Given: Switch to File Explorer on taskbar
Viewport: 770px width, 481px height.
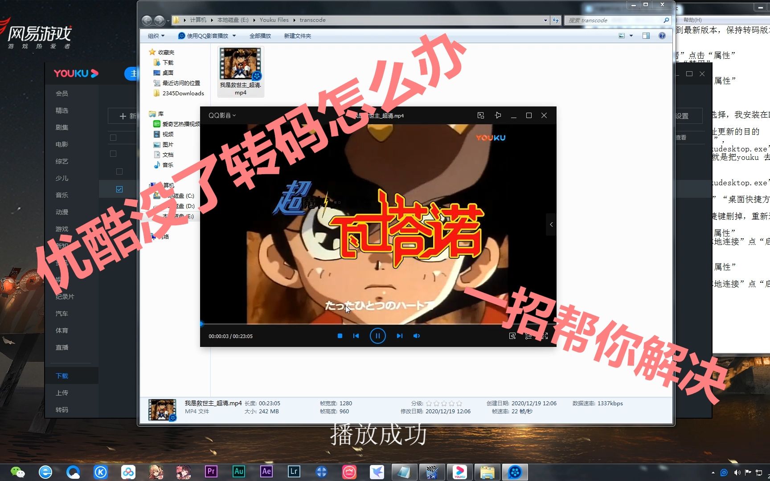Looking at the screenshot, I should click(487, 472).
